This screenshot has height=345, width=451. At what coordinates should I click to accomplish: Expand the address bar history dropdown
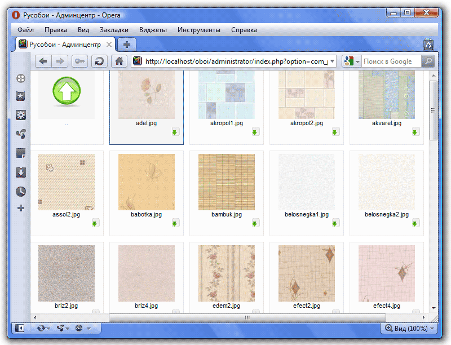coord(333,61)
